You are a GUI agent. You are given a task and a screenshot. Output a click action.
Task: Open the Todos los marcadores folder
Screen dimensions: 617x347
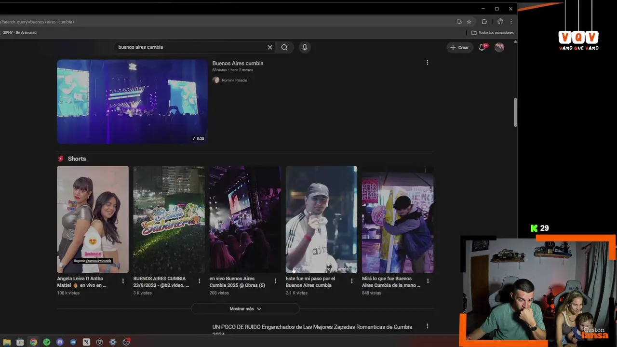point(492,33)
